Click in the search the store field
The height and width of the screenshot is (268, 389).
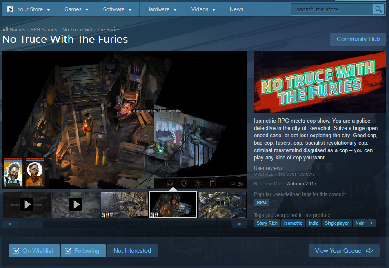pos(332,9)
